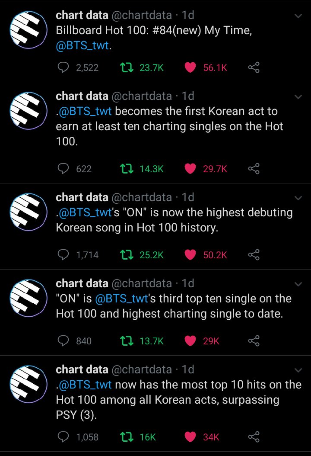Open the chart data name on the PSY tweet
Screen dimensions: 311x456
point(82,369)
